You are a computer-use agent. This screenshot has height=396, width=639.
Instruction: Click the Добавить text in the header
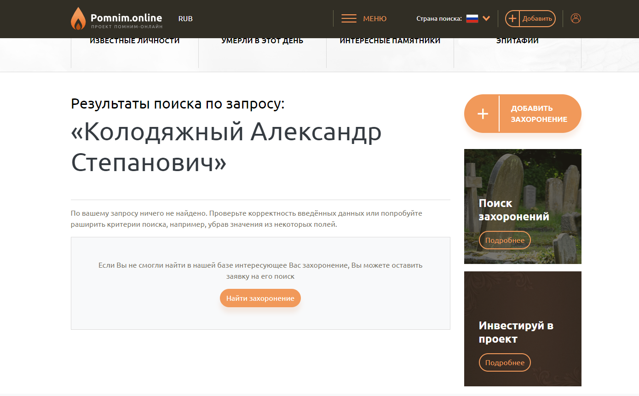537,19
